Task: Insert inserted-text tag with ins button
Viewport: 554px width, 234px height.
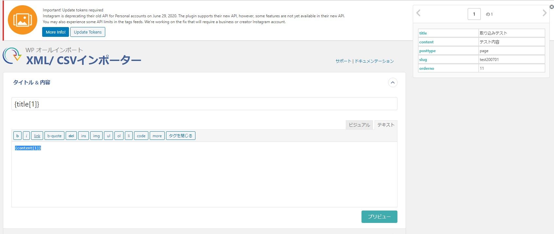Action: pos(84,136)
